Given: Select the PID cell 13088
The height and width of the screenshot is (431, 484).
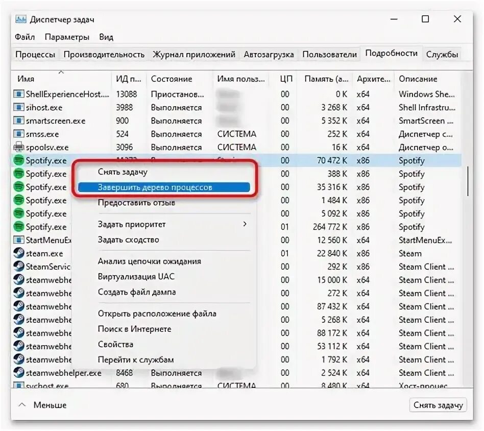Looking at the screenshot, I should (x=126, y=94).
